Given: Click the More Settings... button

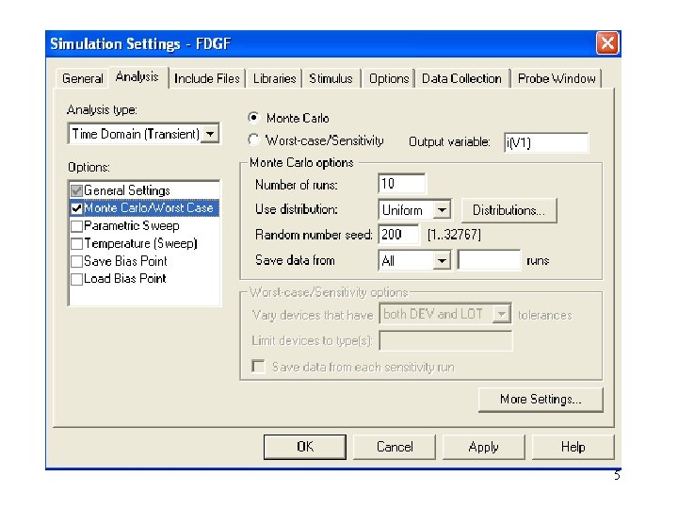Looking at the screenshot, I should (x=541, y=399).
